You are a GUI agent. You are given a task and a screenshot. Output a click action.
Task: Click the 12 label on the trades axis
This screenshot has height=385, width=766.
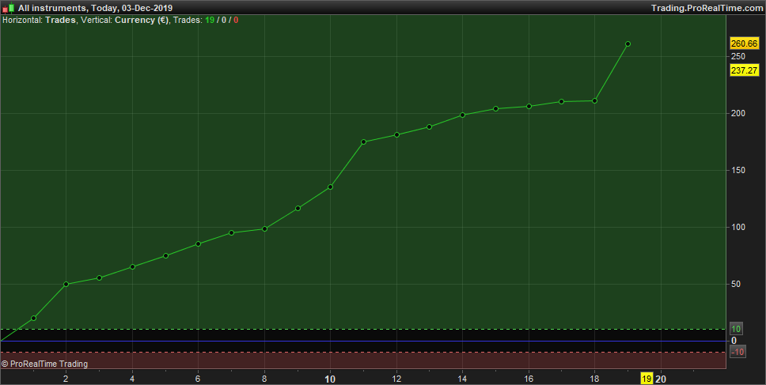pyautogui.click(x=396, y=379)
